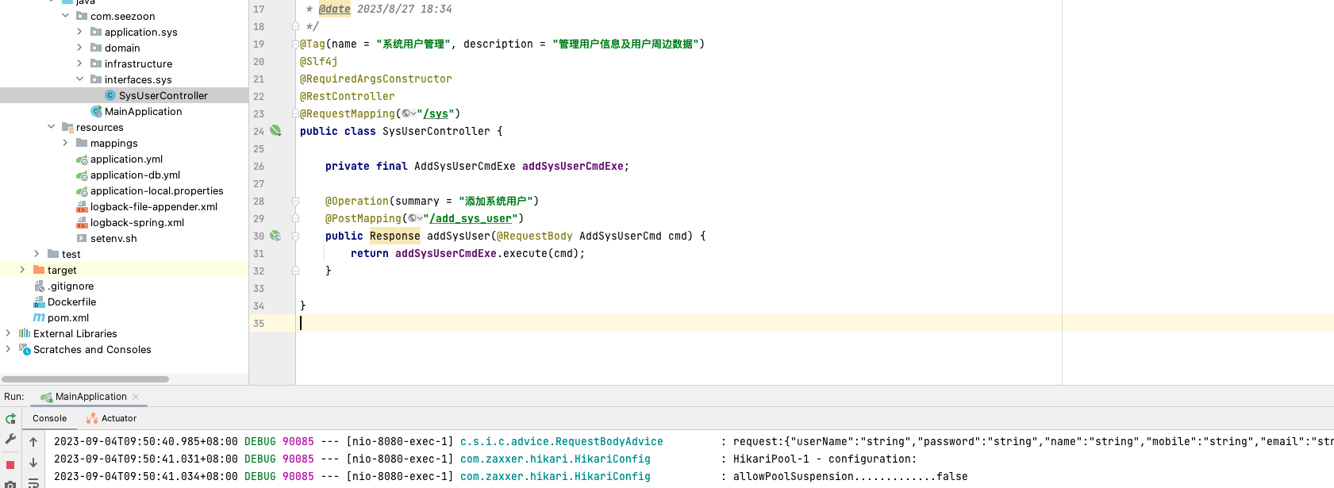Click the Spring icon on MainApplication run tab

(x=47, y=397)
